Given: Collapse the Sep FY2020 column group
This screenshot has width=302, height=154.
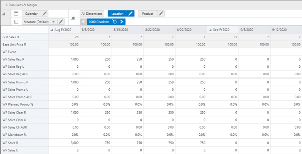Looking at the screenshot, I should pos(210,30).
